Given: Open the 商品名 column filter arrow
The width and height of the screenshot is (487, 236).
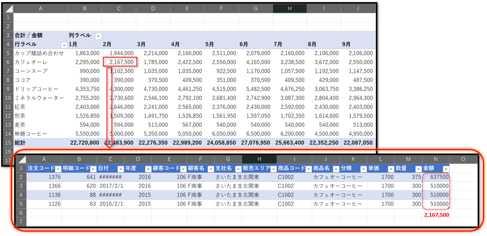Looking at the screenshot, I should pos(336,169).
